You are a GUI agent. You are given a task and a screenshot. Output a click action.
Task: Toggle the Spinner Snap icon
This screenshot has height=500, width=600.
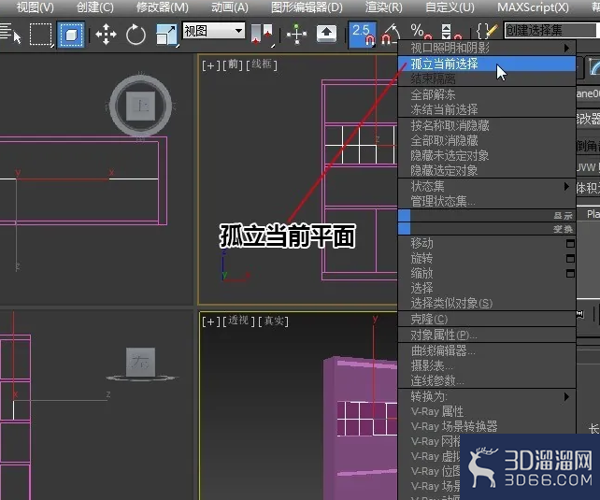pyautogui.click(x=451, y=32)
